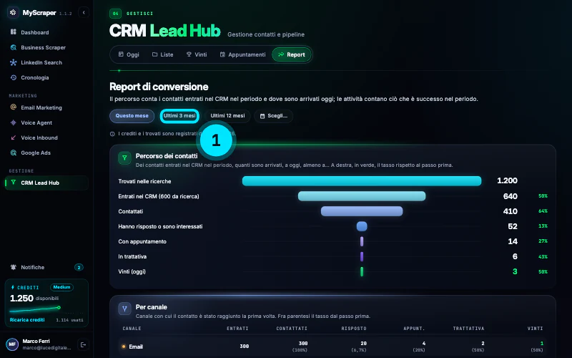The height and width of the screenshot is (358, 572).
Task: Switch to the Liste tab
Action: pos(163,54)
